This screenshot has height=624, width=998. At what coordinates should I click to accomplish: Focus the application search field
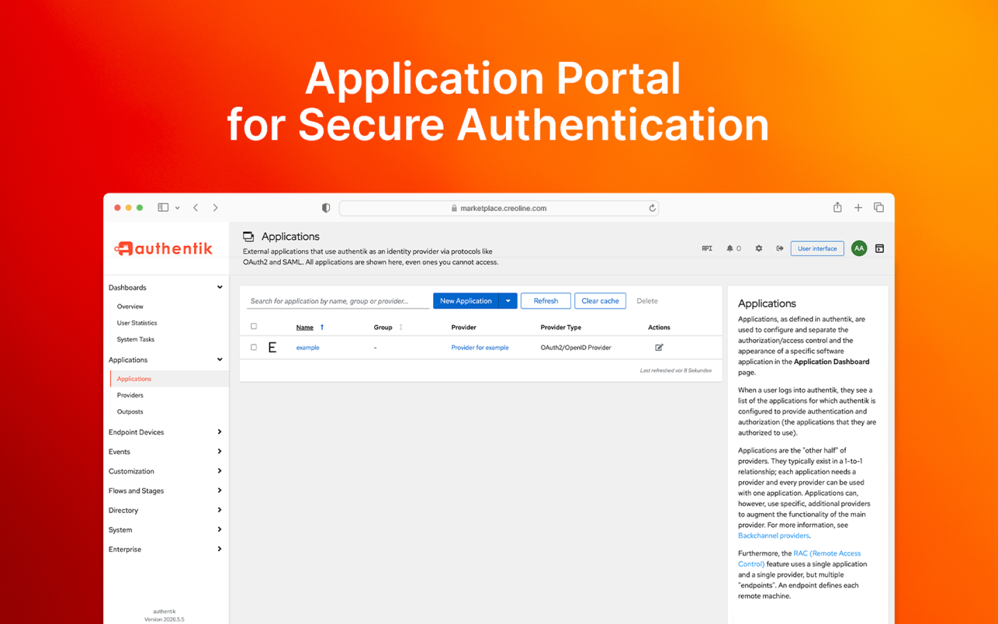click(x=338, y=301)
